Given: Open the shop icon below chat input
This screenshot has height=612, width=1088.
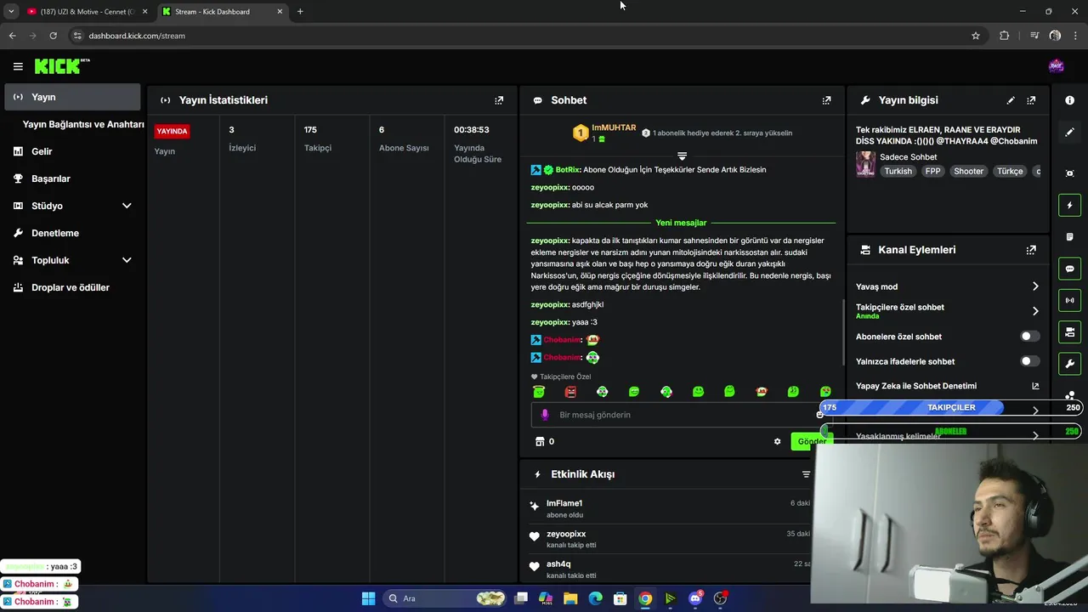Looking at the screenshot, I should (539, 442).
